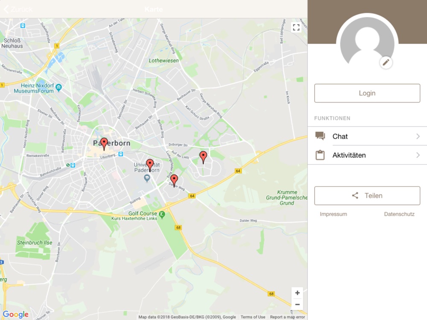Click the Karte title in header
Screen dimensions: 427x320
click(x=154, y=9)
